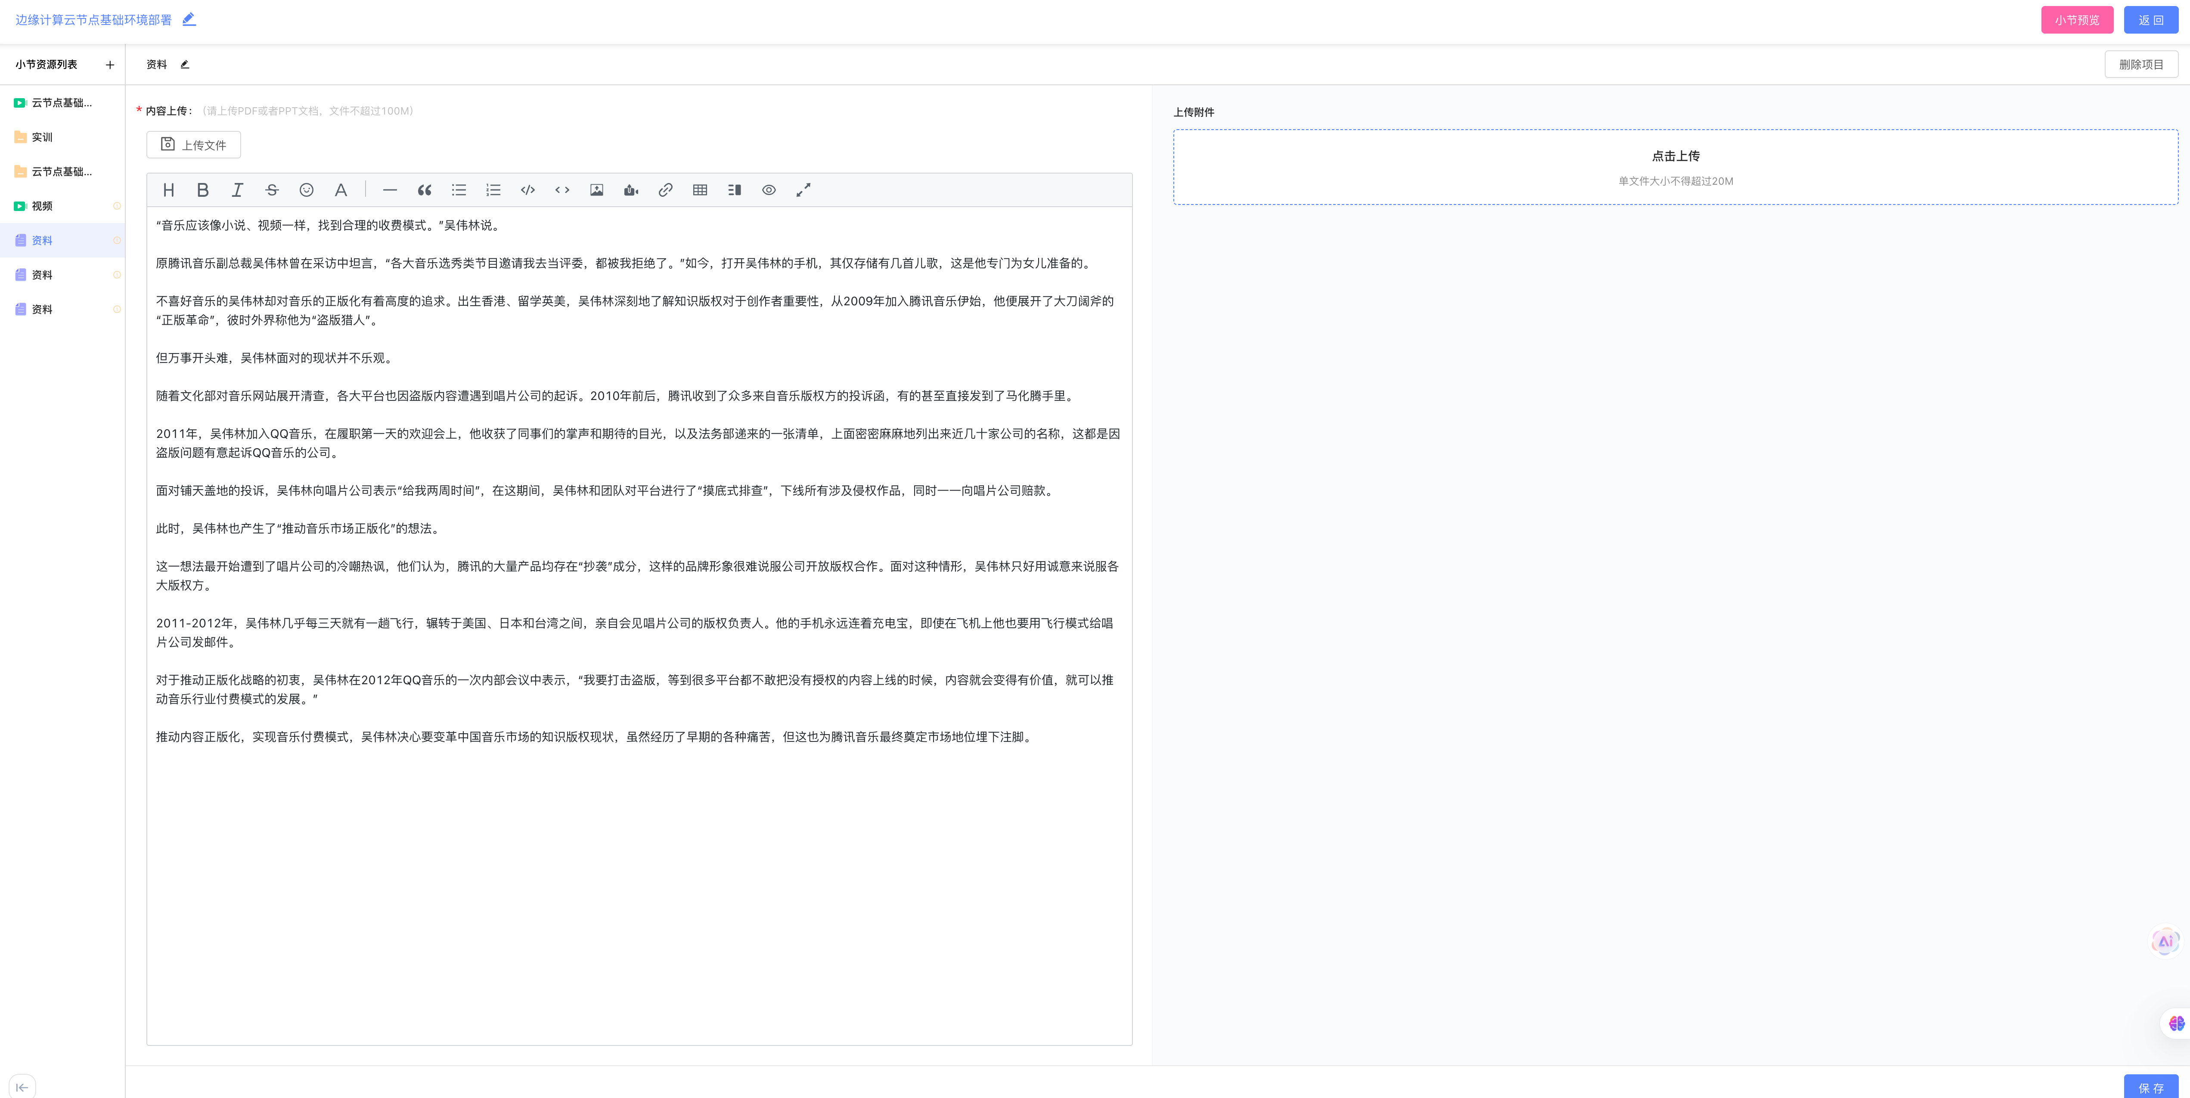The height and width of the screenshot is (1098, 2190).
Task: Toggle the editor side-by-side layout icon
Action: pos(735,189)
